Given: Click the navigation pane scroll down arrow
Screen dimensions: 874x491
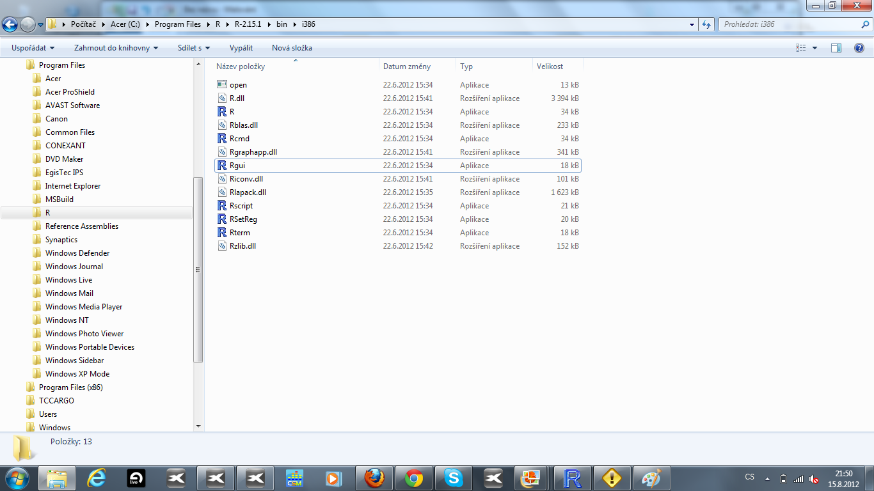Looking at the screenshot, I should point(198,426).
